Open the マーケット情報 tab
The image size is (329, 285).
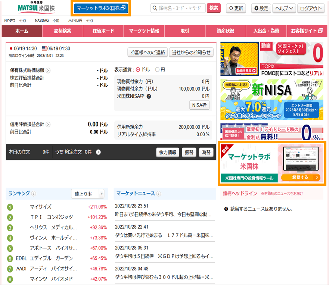point(144,31)
